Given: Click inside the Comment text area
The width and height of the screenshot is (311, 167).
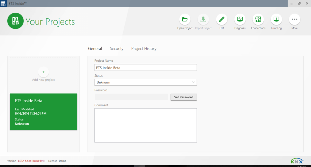Looking at the screenshot, I should [145, 125].
